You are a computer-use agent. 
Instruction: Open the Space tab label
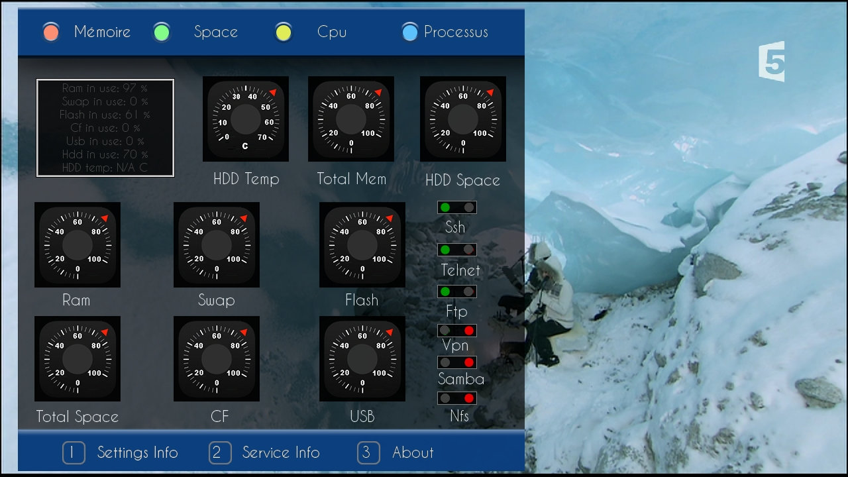[x=216, y=32]
